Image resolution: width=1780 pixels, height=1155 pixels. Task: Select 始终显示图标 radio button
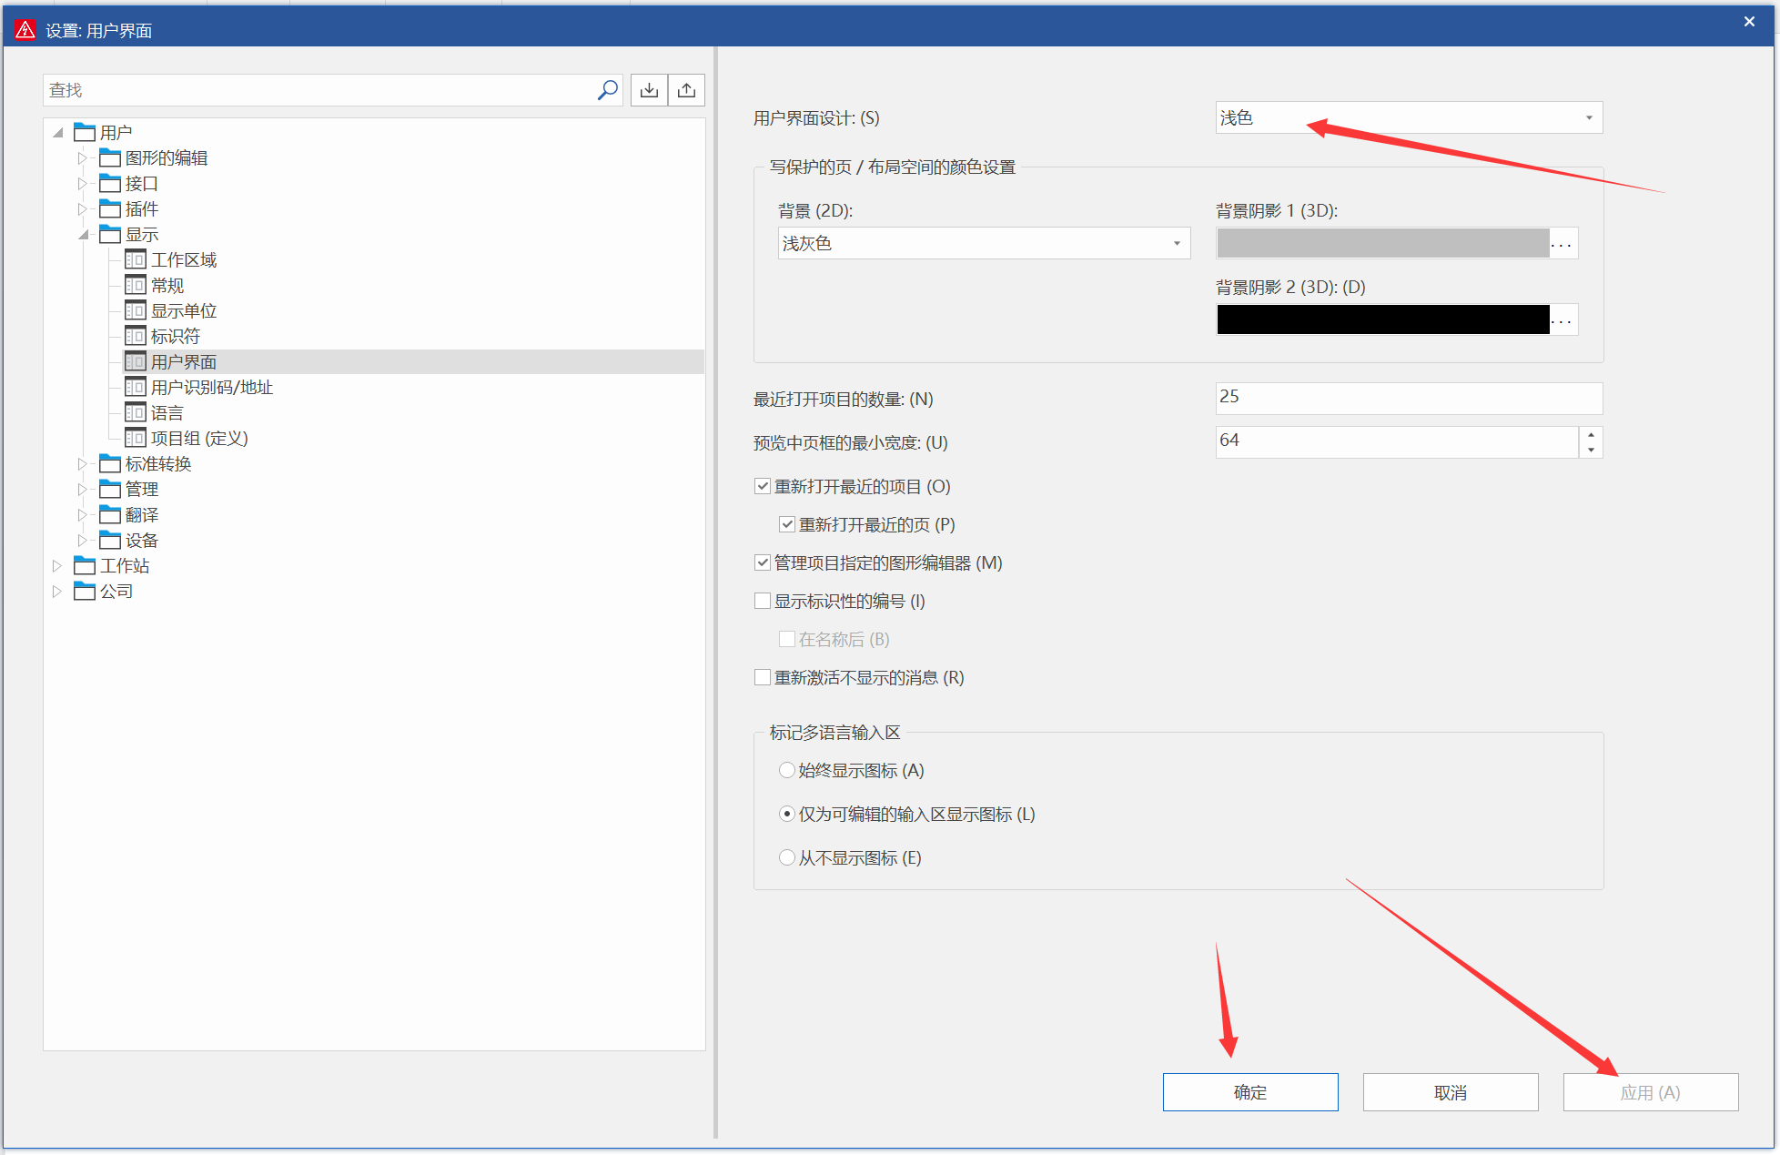coord(787,771)
